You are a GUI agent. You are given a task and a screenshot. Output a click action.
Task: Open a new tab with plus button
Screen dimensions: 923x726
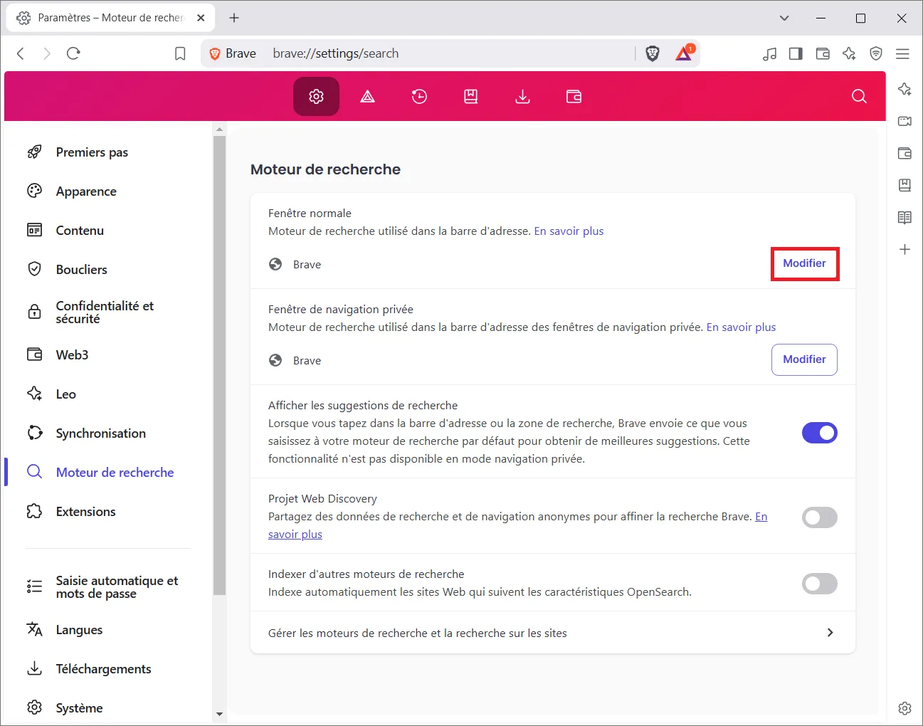tap(234, 18)
